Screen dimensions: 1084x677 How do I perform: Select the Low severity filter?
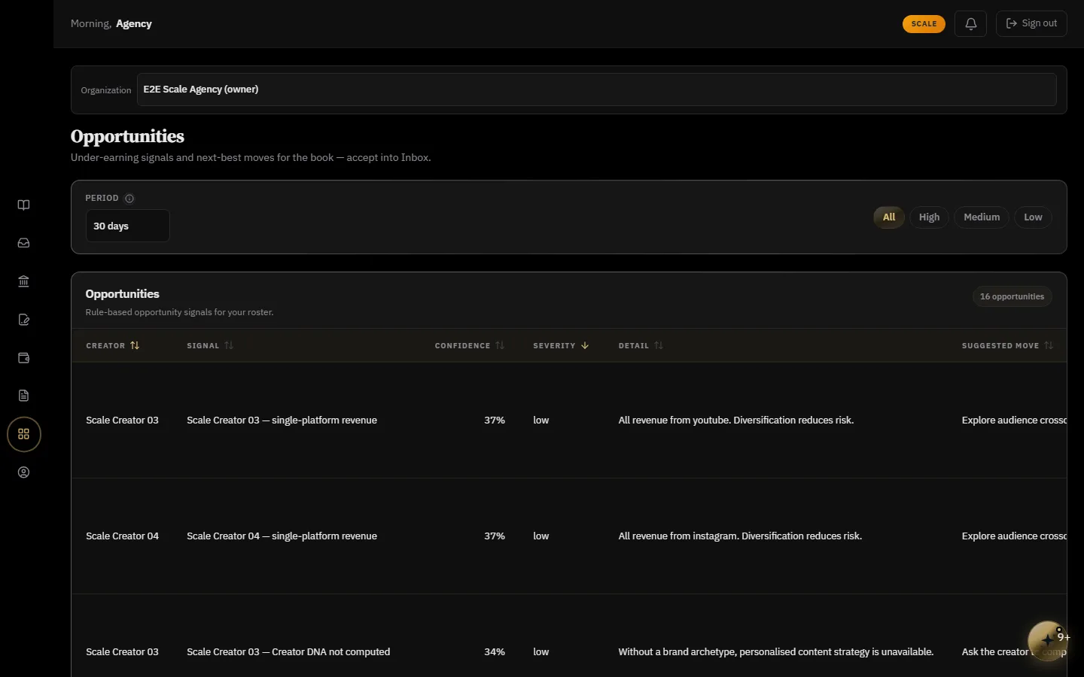click(x=1033, y=217)
